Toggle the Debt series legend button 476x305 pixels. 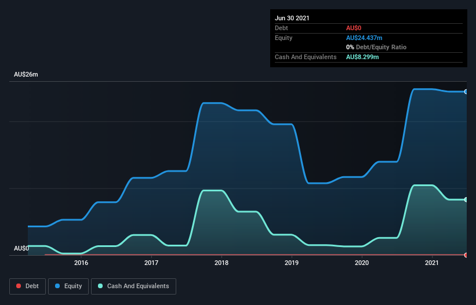tap(27, 286)
